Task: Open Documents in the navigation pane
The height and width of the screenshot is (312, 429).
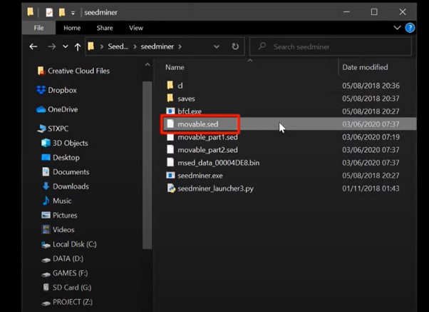Action: 71,172
